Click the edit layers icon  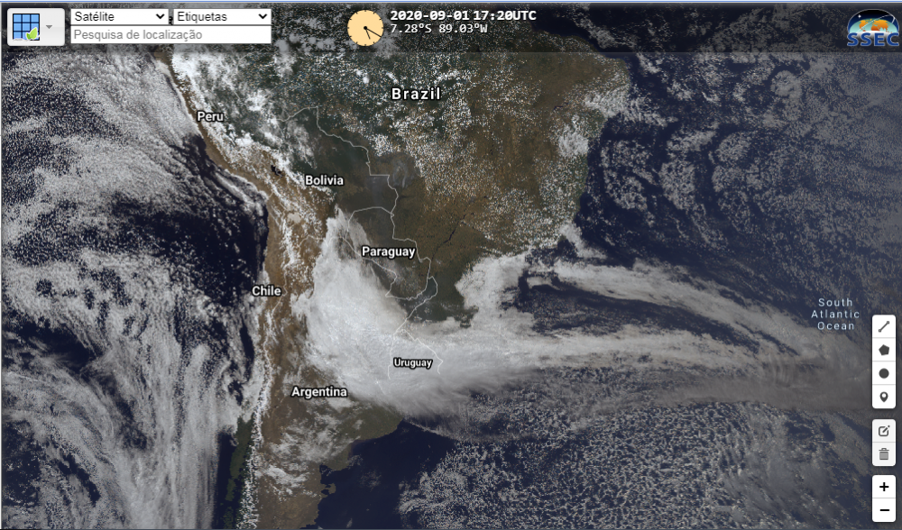click(884, 431)
